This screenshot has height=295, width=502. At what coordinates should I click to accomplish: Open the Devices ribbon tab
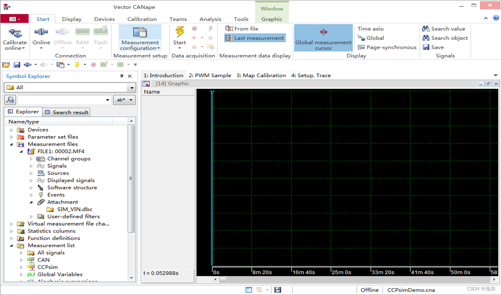coord(104,19)
